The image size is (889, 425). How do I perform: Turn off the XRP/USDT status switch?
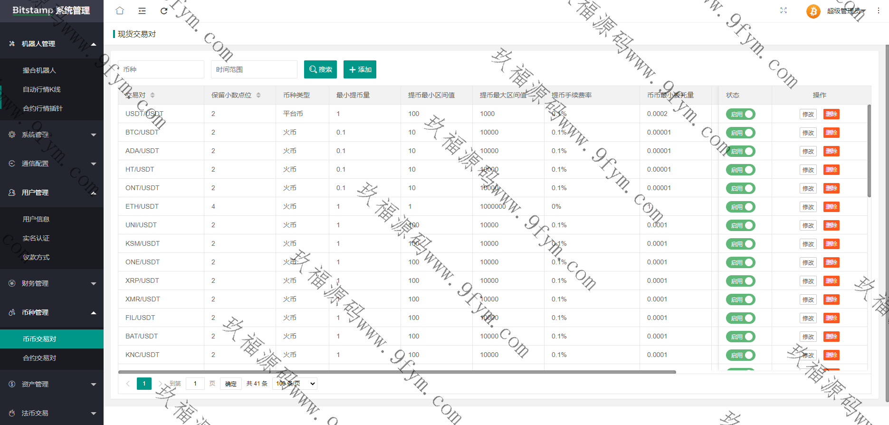pyautogui.click(x=740, y=281)
